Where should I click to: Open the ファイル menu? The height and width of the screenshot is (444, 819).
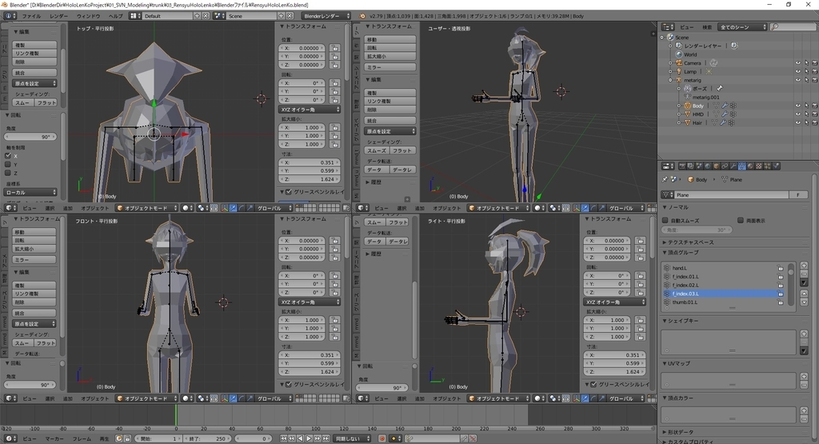point(31,16)
